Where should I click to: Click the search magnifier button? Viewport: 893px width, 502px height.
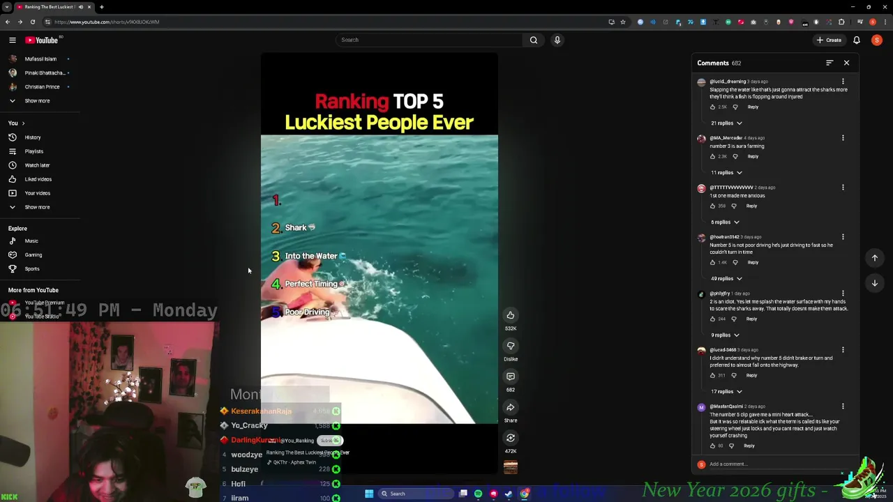point(534,40)
